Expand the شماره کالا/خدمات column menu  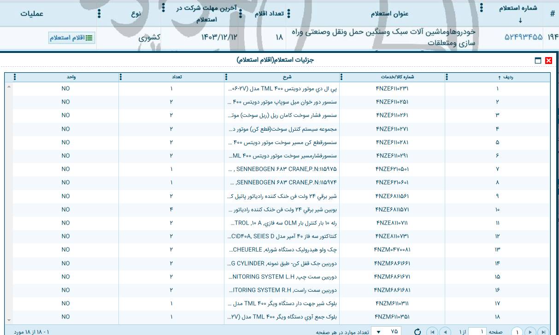341,77
